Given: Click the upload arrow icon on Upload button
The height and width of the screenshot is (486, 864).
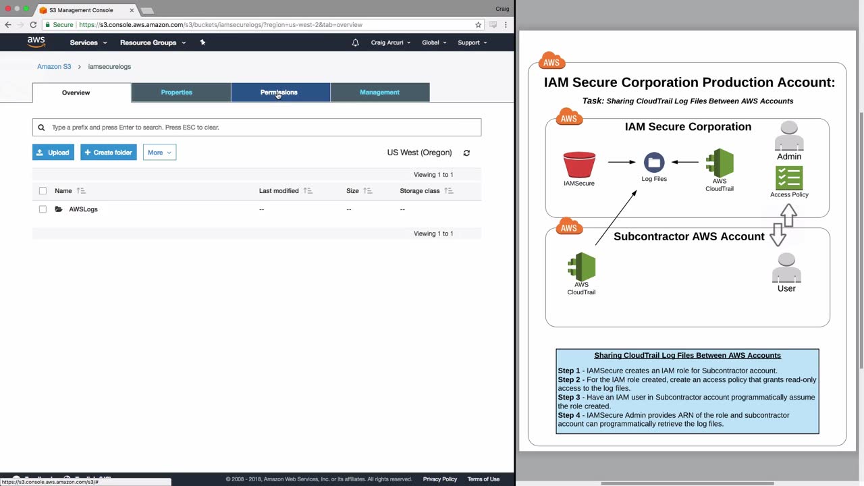Looking at the screenshot, I should click(41, 153).
